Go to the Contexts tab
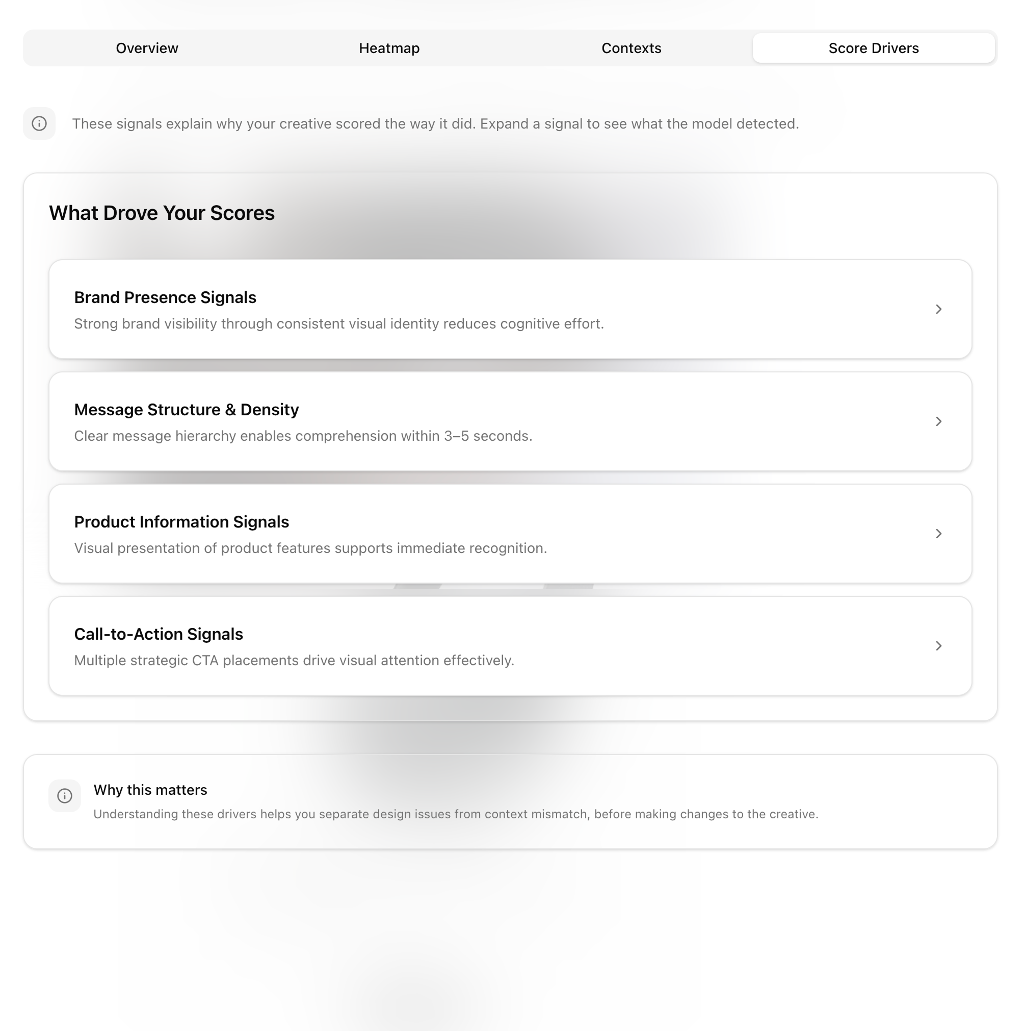The width and height of the screenshot is (1024, 1031). [x=631, y=48]
